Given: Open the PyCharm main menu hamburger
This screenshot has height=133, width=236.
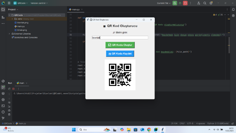Looking at the screenshot, I should 9,3.
